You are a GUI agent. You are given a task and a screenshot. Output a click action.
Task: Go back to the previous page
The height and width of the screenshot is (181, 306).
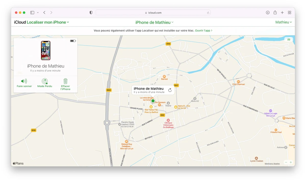[x=44, y=12]
